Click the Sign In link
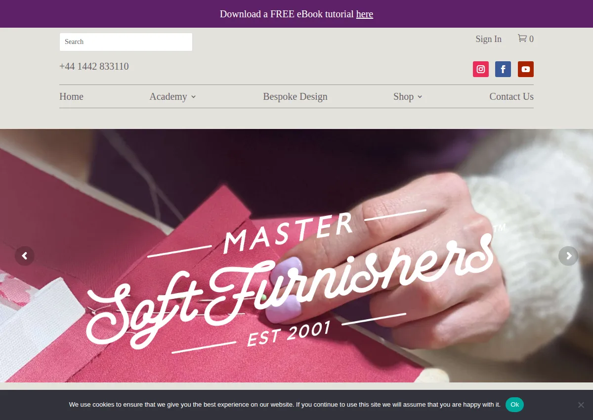The width and height of the screenshot is (593, 420). tap(489, 39)
